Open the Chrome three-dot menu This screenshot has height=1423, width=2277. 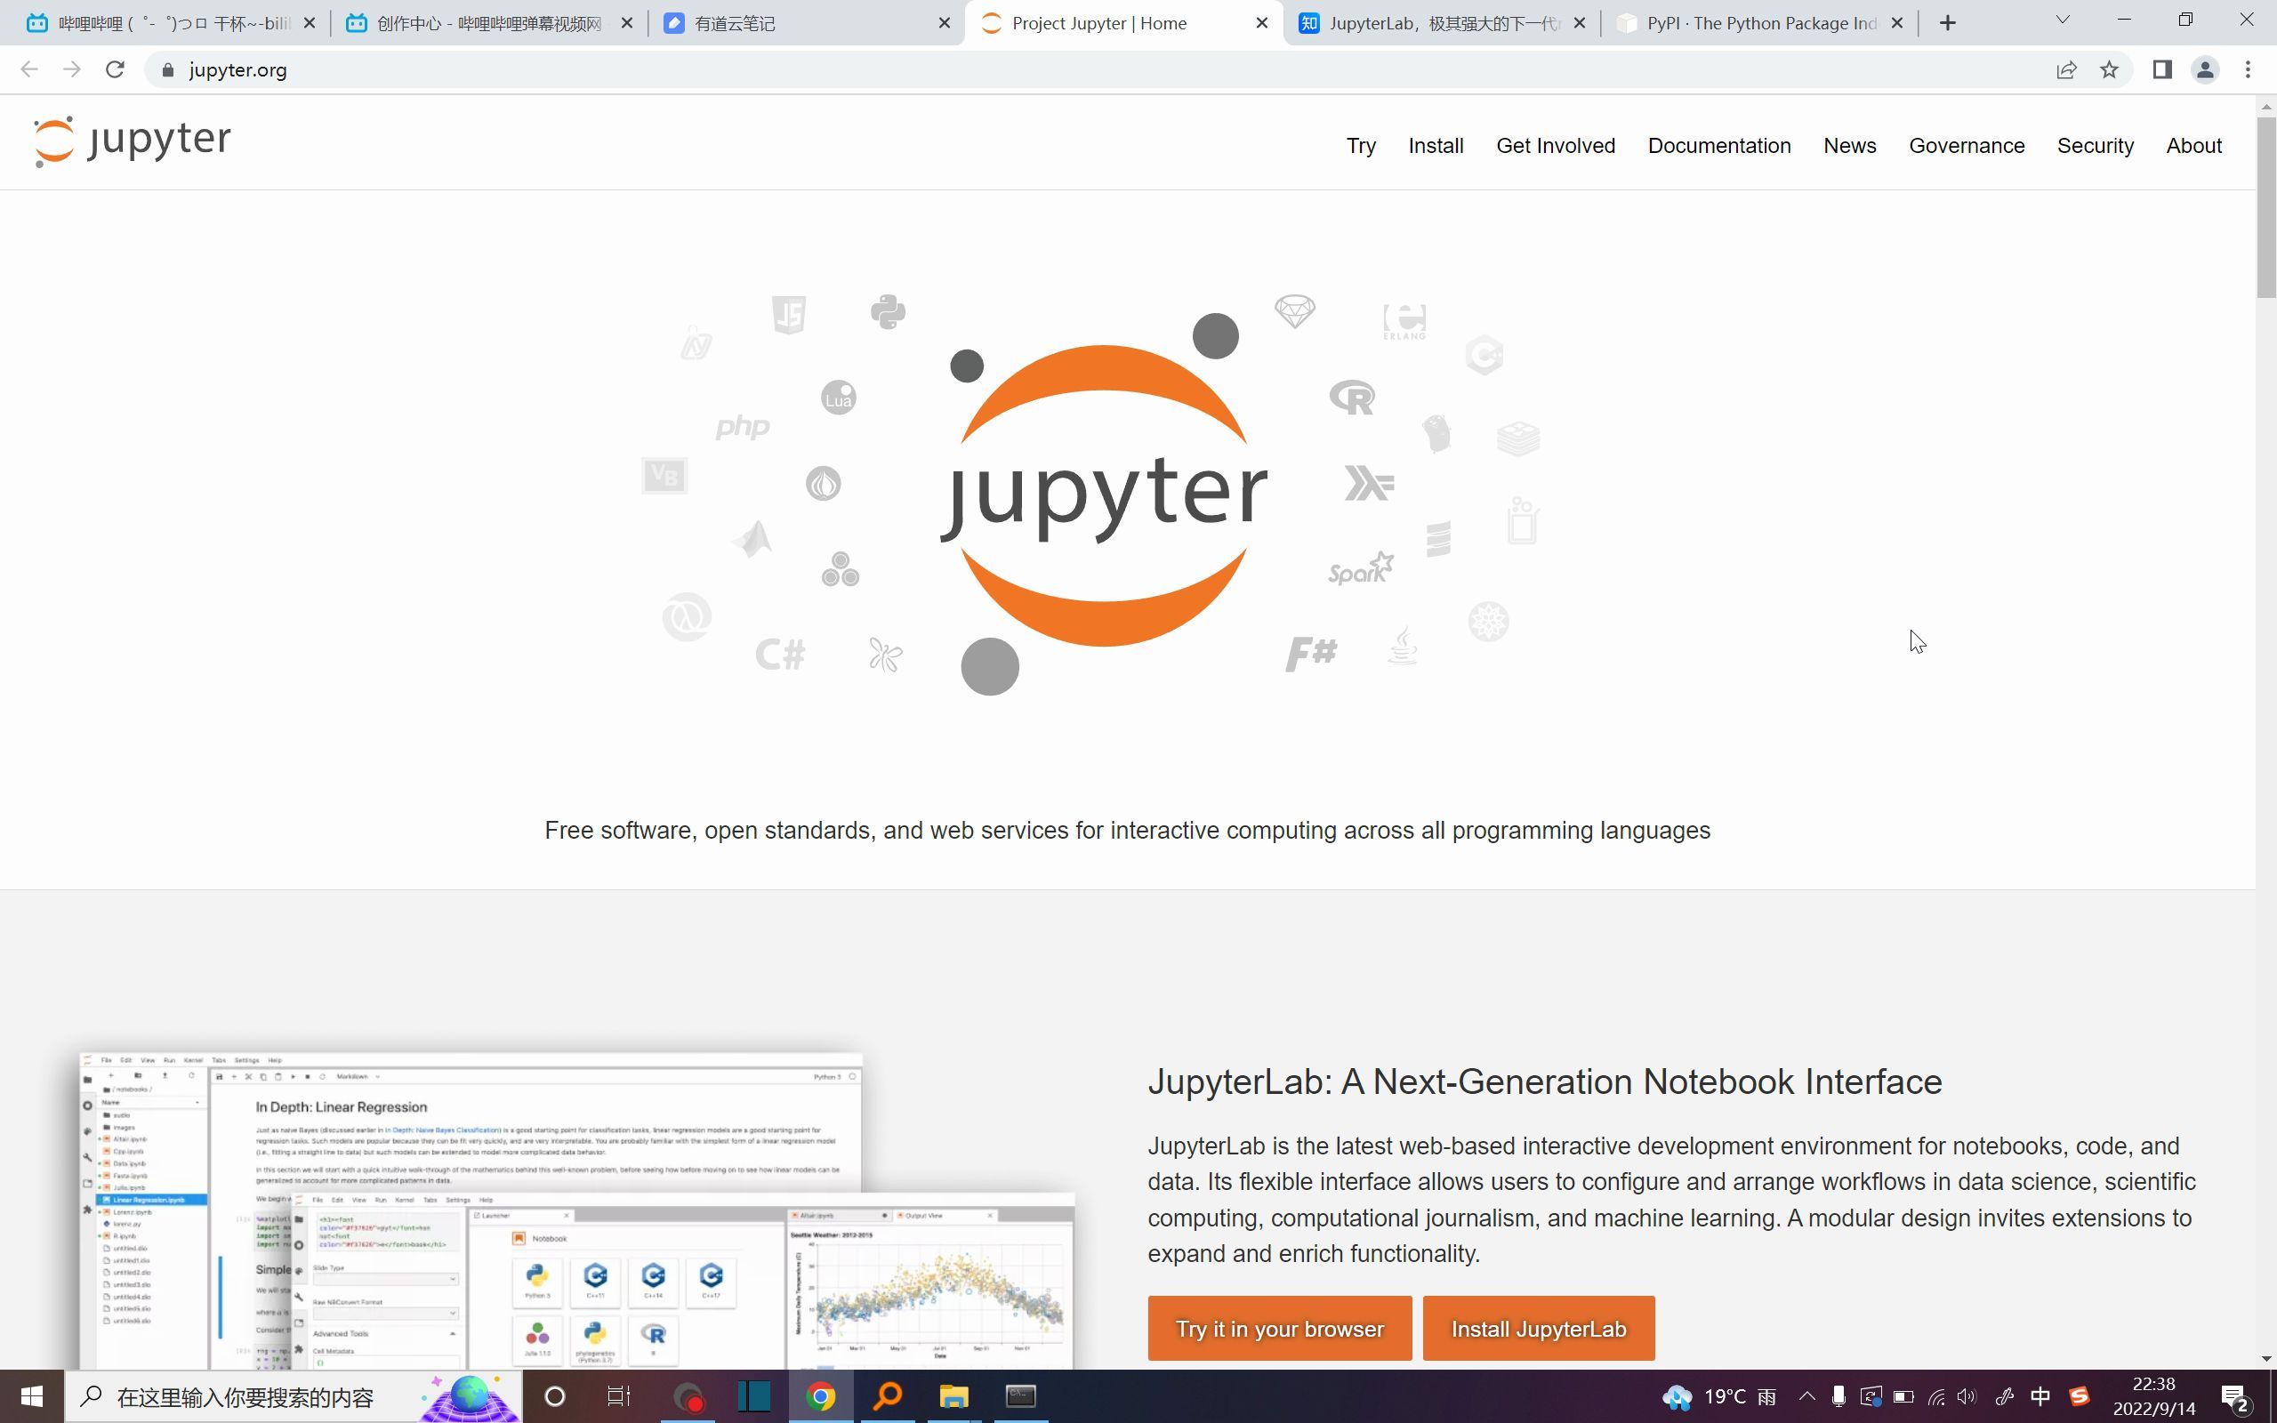(x=2248, y=68)
